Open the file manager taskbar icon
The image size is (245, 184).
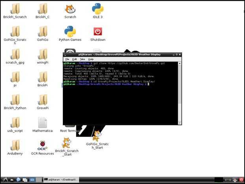click(12, 180)
